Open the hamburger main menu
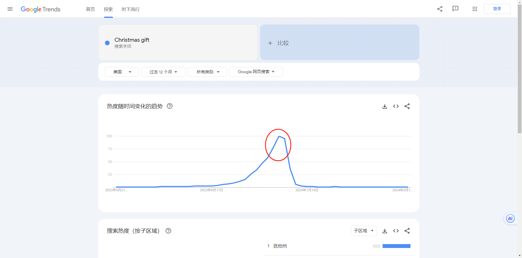Image resolution: width=522 pixels, height=258 pixels. 10,9
